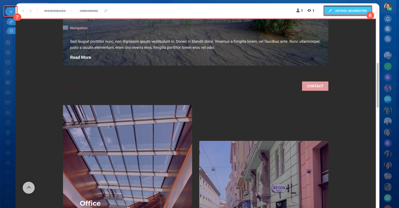Open article in new window icon
Viewport: 399px width, 208px height.
click(11, 31)
